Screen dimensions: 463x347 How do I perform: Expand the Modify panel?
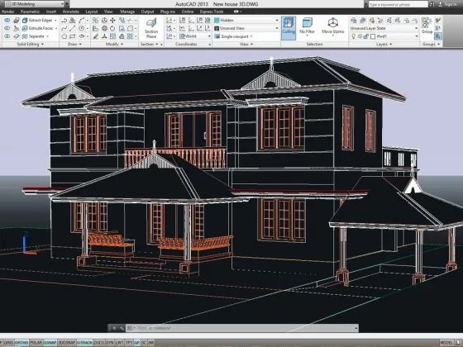(114, 45)
